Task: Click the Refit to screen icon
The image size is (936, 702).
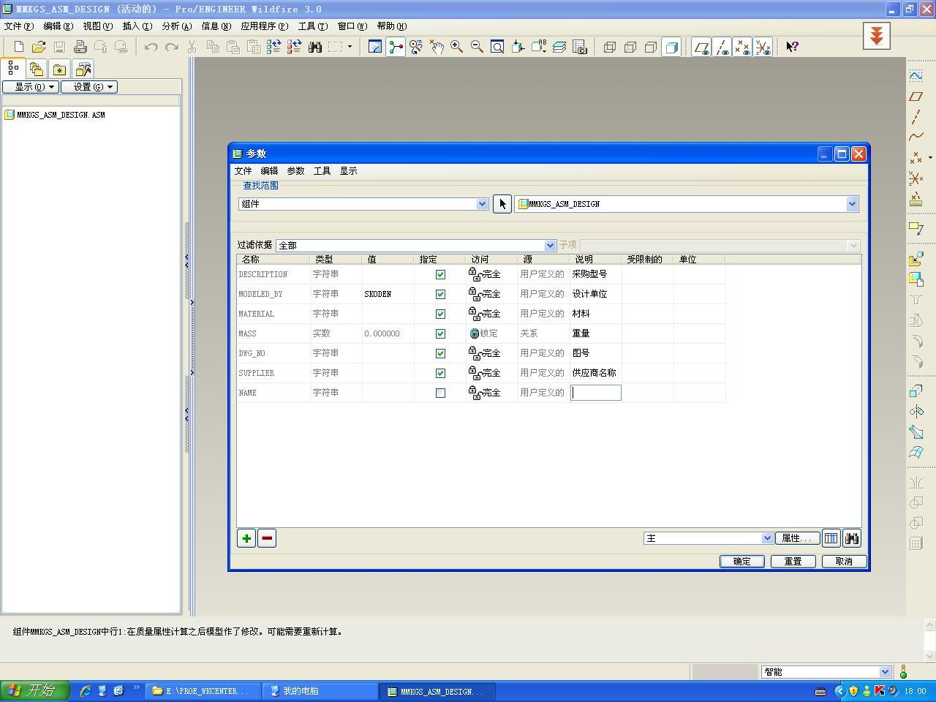Action: (x=497, y=47)
